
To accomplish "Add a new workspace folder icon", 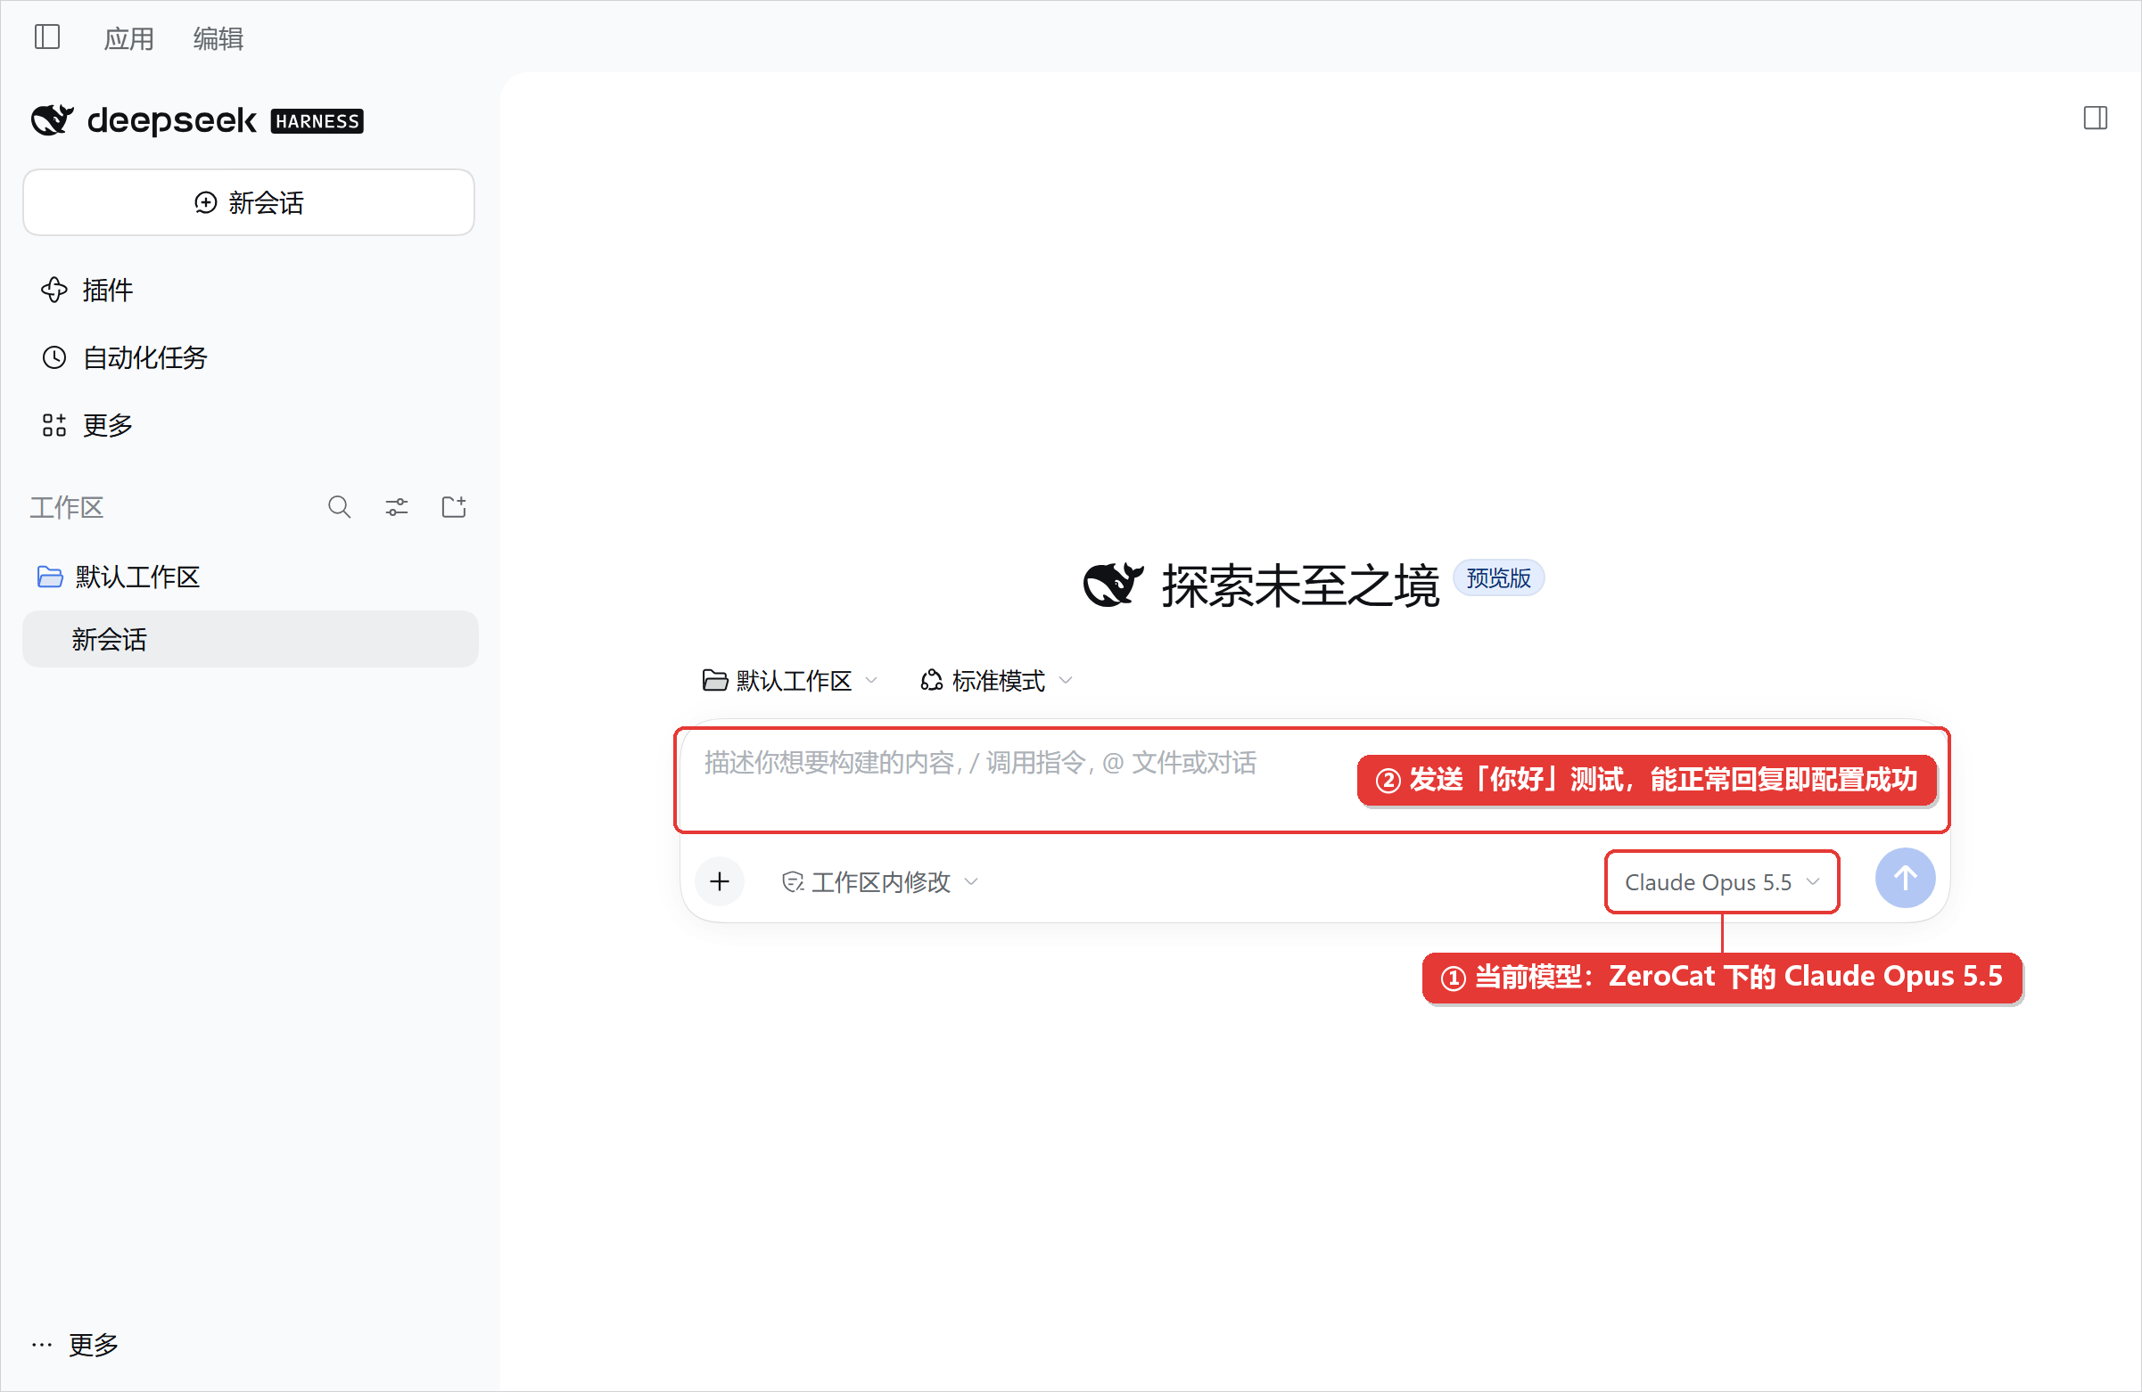I will tap(454, 507).
